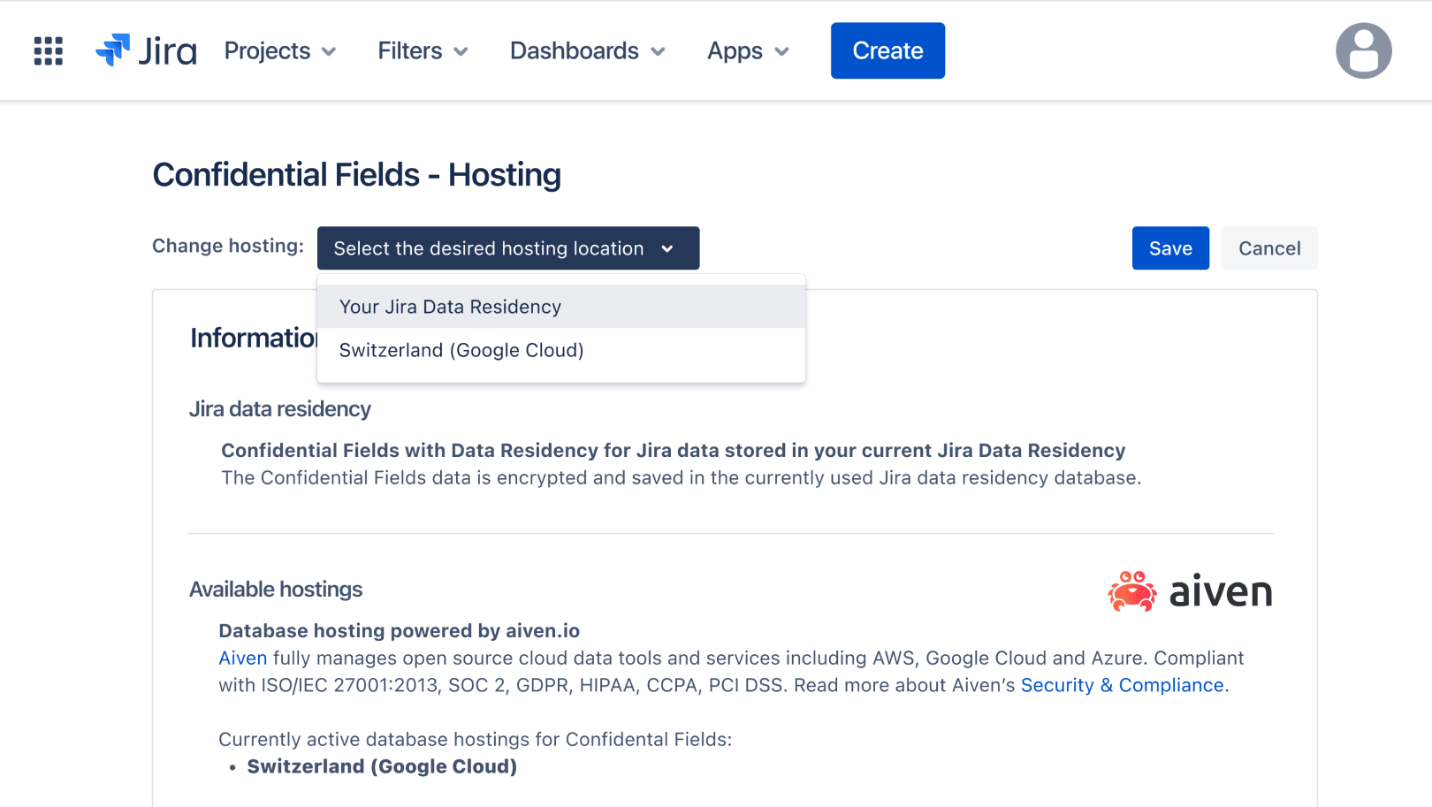The height and width of the screenshot is (807, 1432).
Task: Choose Switzerland (Google Cloud) hosting
Action: tap(461, 350)
